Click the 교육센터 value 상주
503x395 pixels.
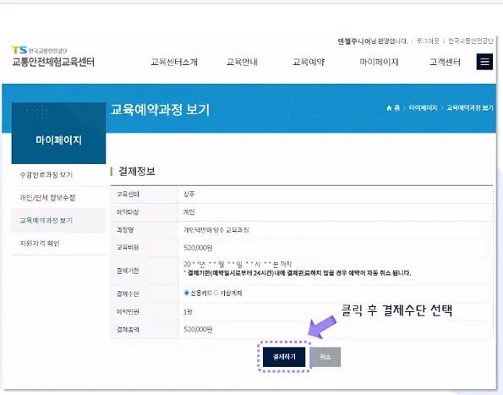[189, 195]
